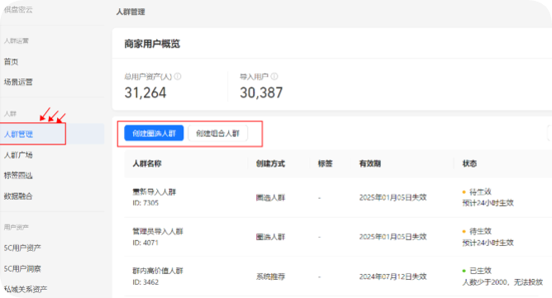
Task: Click the 标签 column header
Action: (x=325, y=163)
